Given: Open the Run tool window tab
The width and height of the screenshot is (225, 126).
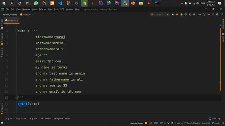Looking at the screenshot, I should pos(33,119).
